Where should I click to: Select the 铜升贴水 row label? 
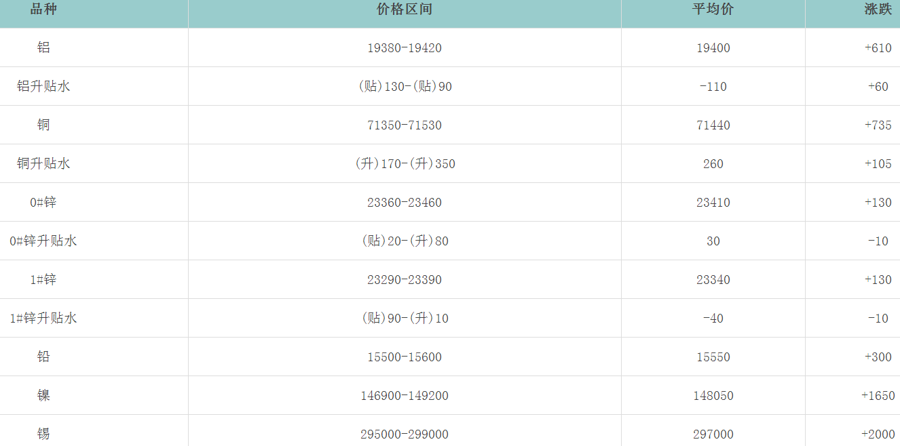pyautogui.click(x=43, y=164)
